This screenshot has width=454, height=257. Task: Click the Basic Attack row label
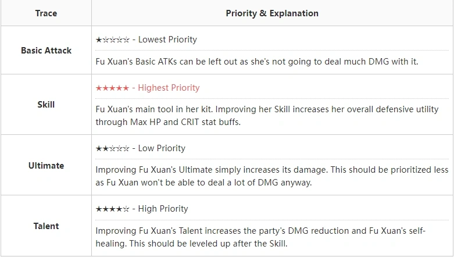(46, 51)
